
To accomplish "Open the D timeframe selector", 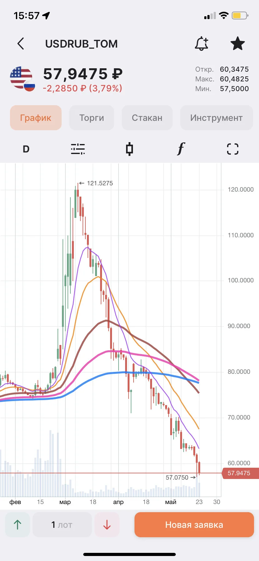I will click(26, 149).
